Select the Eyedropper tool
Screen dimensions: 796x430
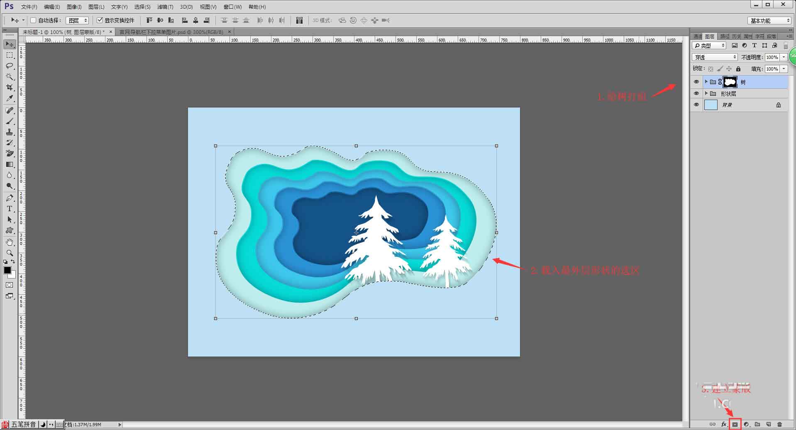10,98
